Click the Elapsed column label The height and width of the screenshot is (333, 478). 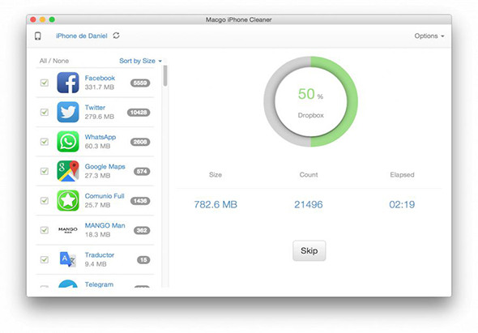point(402,175)
